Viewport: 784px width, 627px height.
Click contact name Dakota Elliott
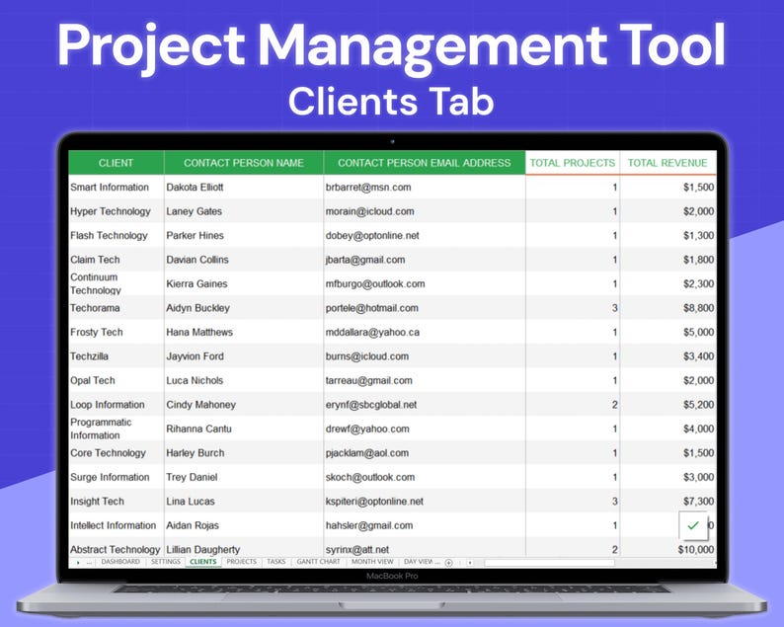[x=195, y=187]
